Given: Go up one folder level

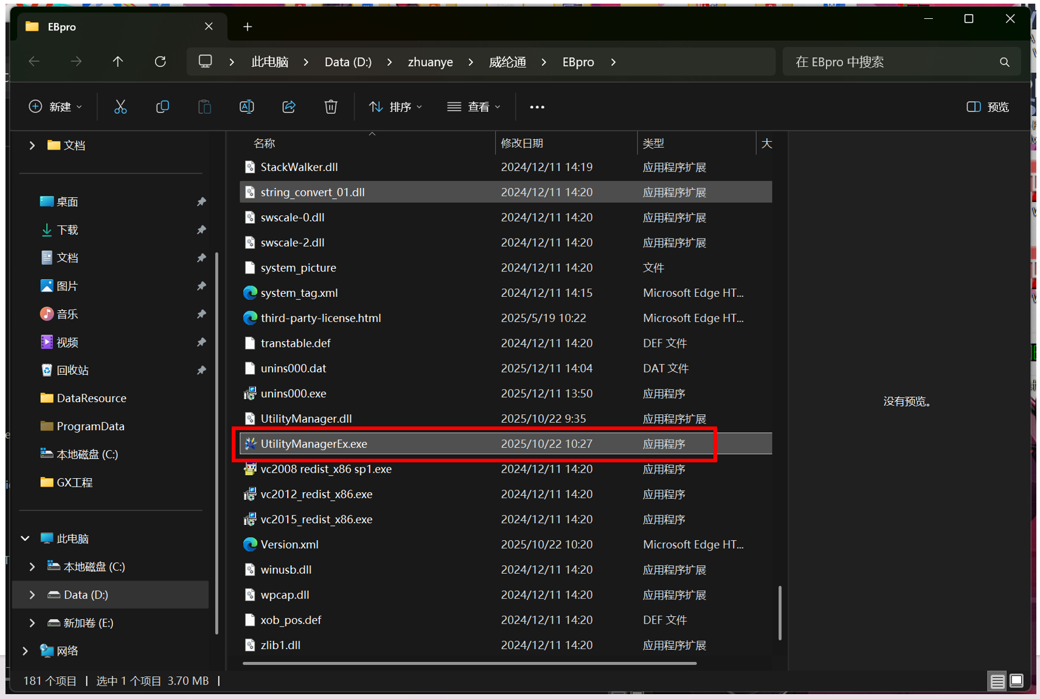Looking at the screenshot, I should pyautogui.click(x=118, y=61).
